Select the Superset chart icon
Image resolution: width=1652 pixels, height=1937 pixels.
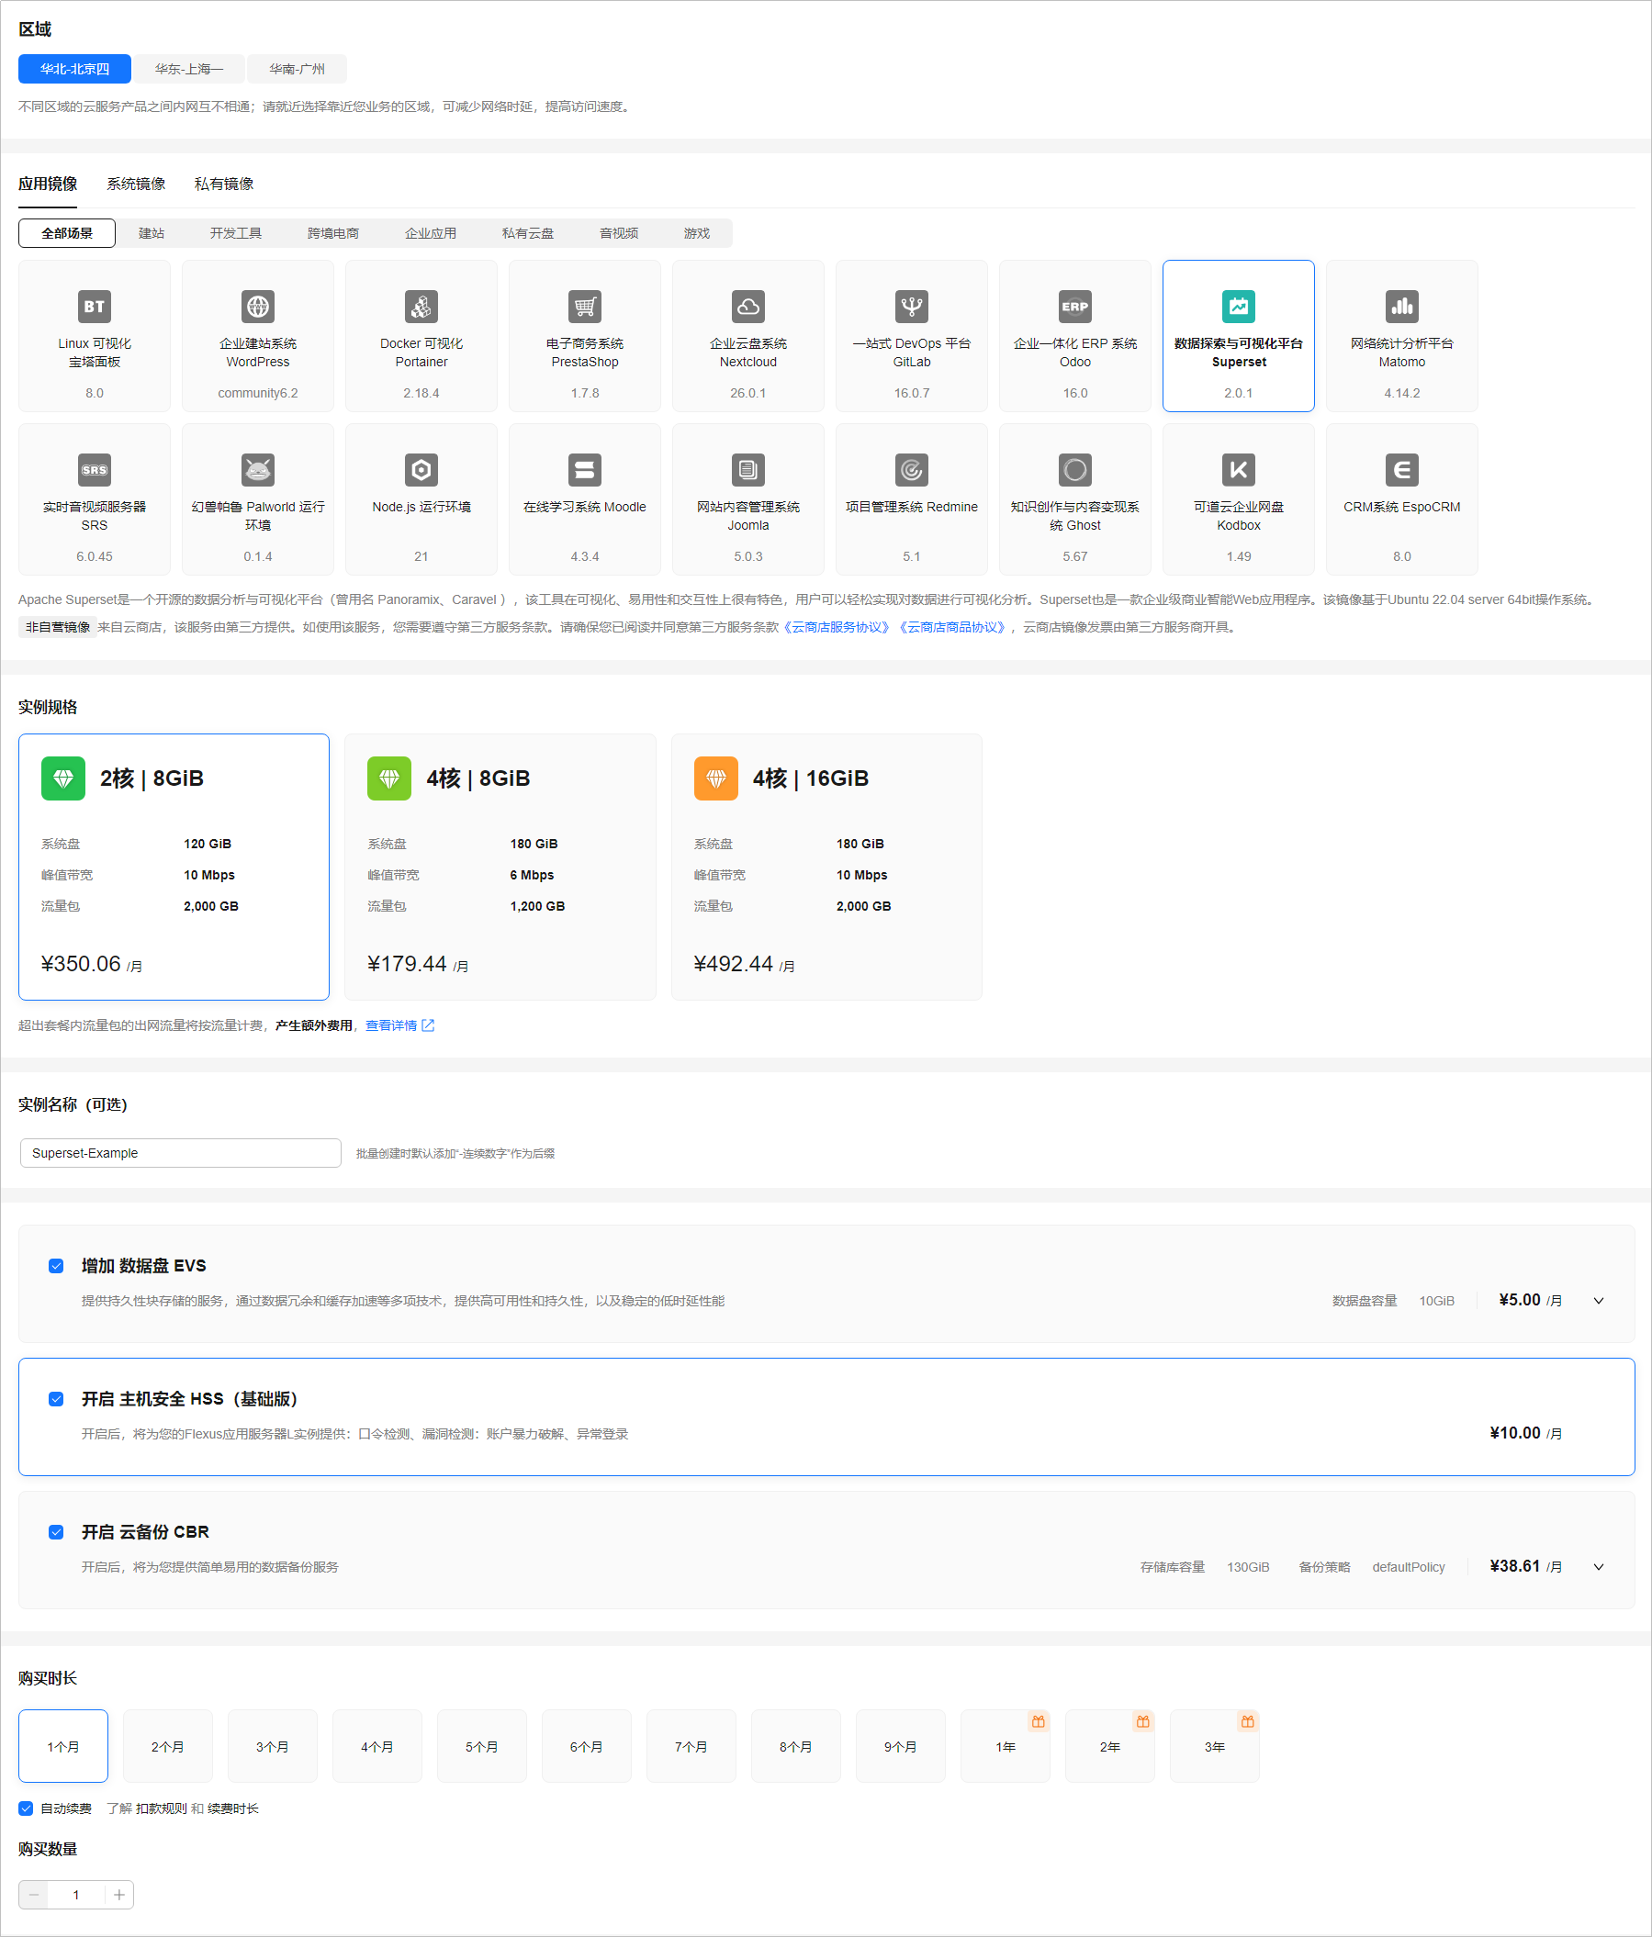pyautogui.click(x=1239, y=307)
